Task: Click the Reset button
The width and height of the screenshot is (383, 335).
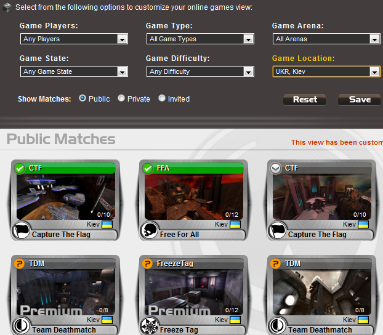Action: (305, 100)
